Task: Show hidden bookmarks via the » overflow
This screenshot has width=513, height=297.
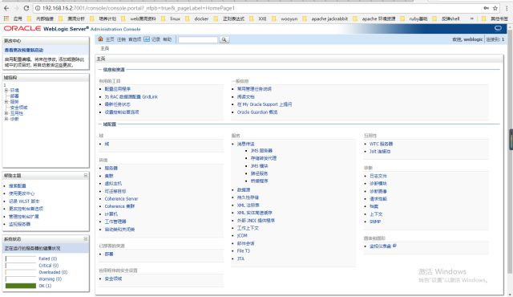Action: [472, 18]
